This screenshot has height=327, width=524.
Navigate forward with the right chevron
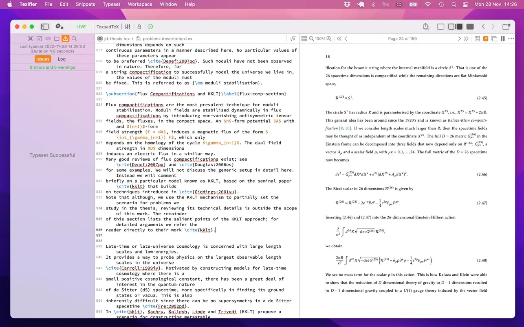click(493, 26)
